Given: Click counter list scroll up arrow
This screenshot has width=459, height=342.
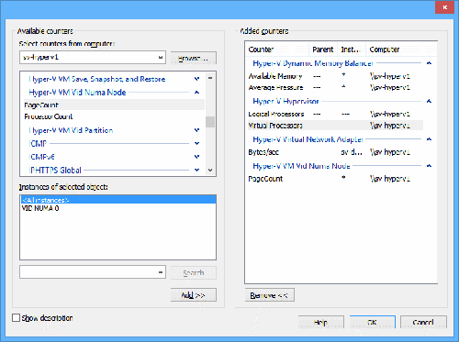Looking at the screenshot, I should point(210,78).
